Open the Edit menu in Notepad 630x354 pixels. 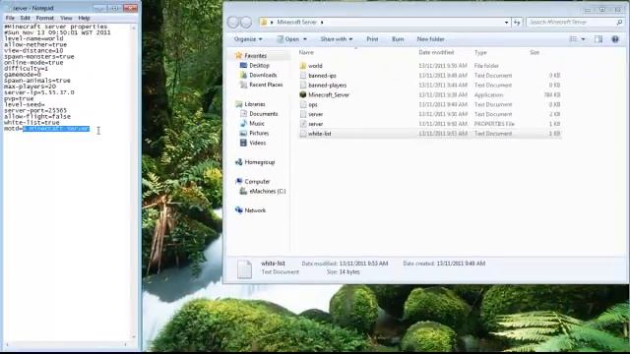click(x=26, y=18)
